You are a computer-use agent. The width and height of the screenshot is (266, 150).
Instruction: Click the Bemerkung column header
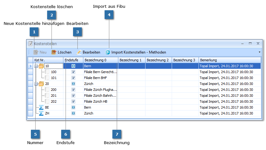[x=229, y=60]
